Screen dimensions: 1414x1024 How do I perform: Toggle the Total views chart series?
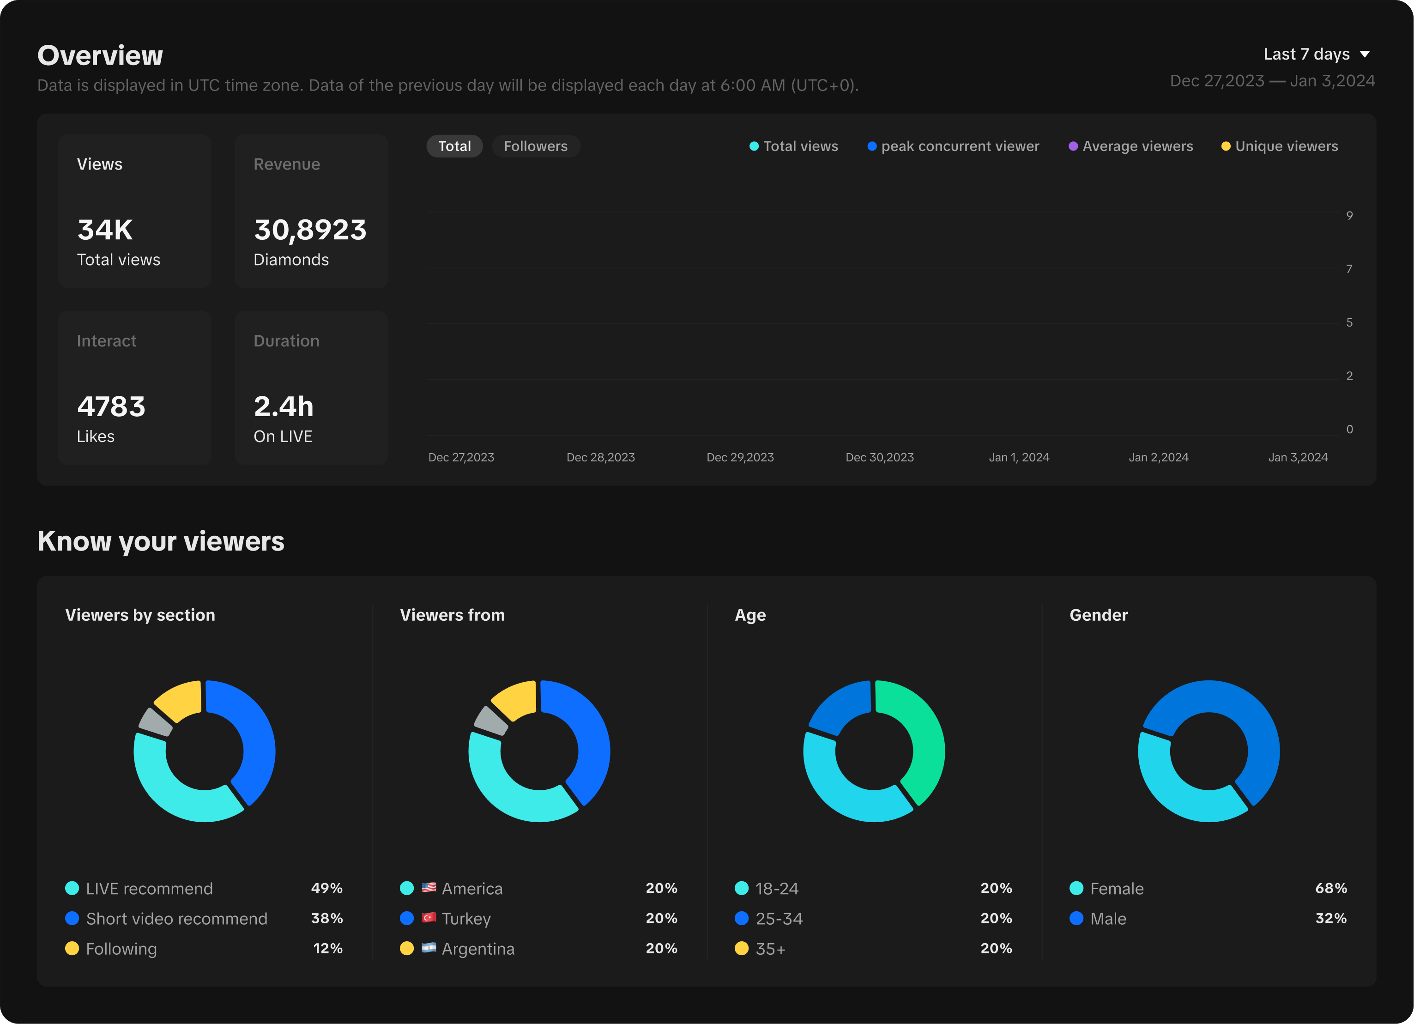pyautogui.click(x=794, y=146)
